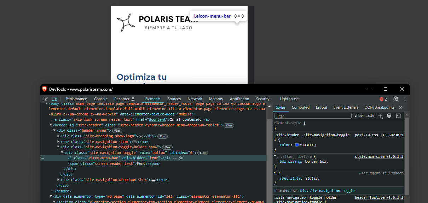428x203 pixels.
Task: Select the Styles sidebar tab
Action: tap(280, 107)
